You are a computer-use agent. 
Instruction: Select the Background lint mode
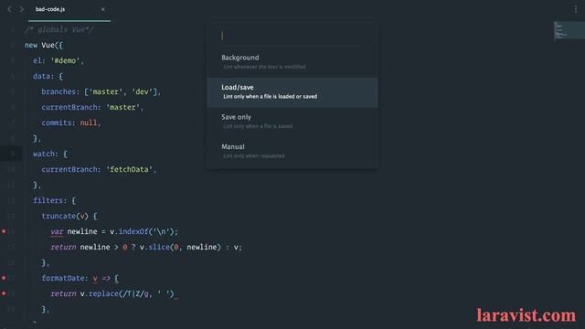pyautogui.click(x=292, y=62)
